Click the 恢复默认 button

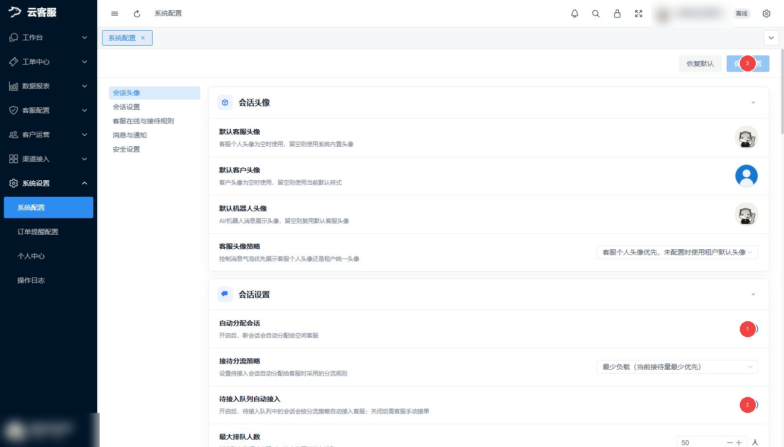click(700, 64)
